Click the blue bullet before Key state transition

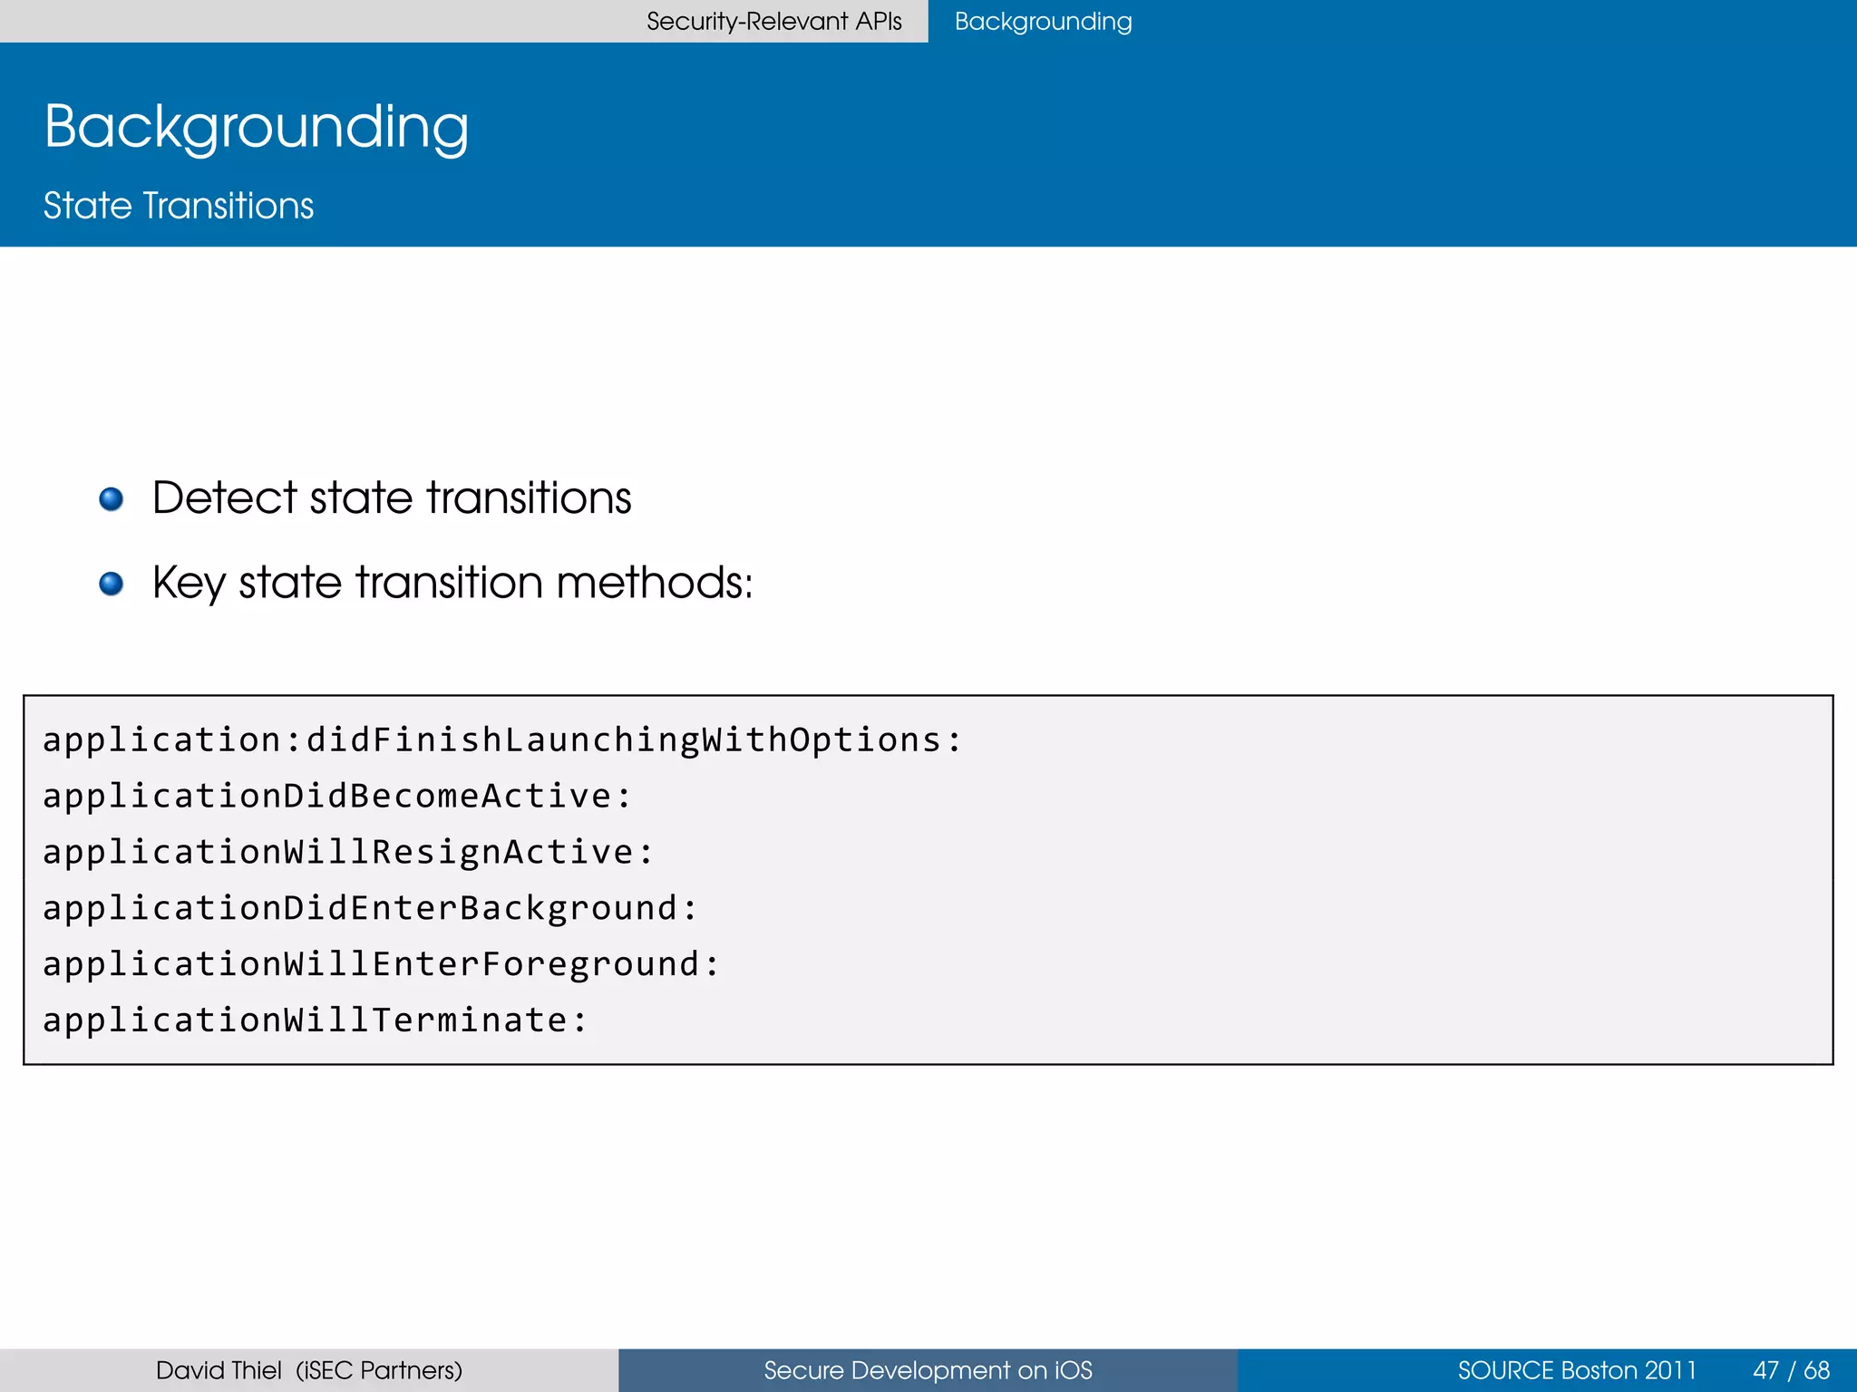pyautogui.click(x=112, y=584)
